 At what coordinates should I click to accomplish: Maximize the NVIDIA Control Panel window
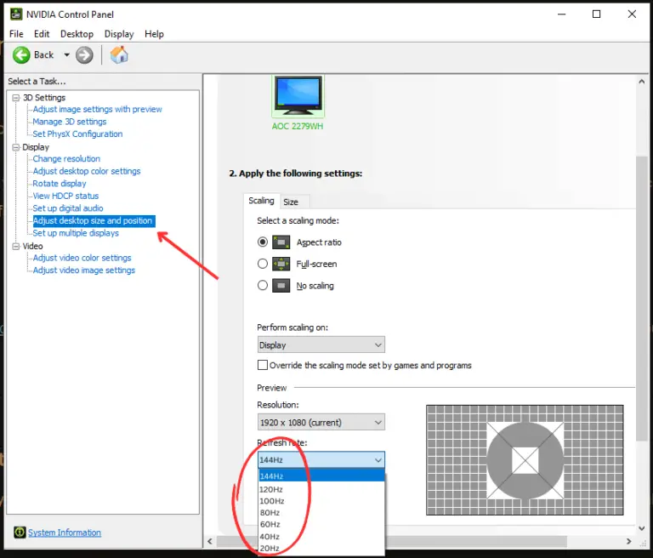click(596, 14)
